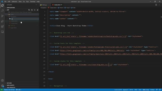Open the Extensions view

[x=2, y=27]
